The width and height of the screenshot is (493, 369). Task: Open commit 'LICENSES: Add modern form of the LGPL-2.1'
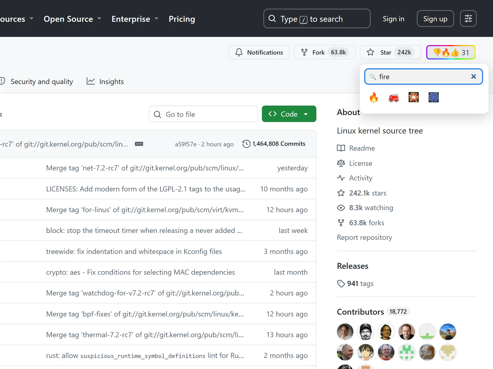(146, 189)
